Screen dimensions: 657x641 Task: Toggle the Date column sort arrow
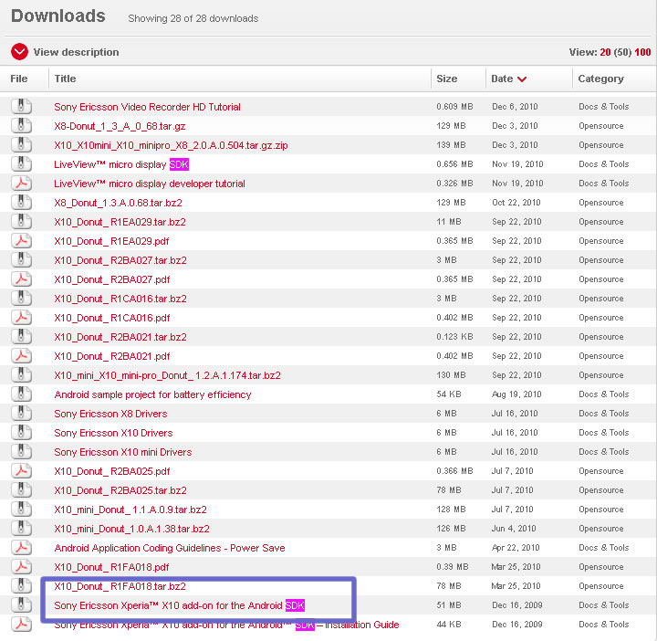click(x=522, y=79)
